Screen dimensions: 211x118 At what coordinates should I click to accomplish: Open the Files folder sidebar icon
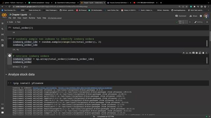tap(2, 40)
